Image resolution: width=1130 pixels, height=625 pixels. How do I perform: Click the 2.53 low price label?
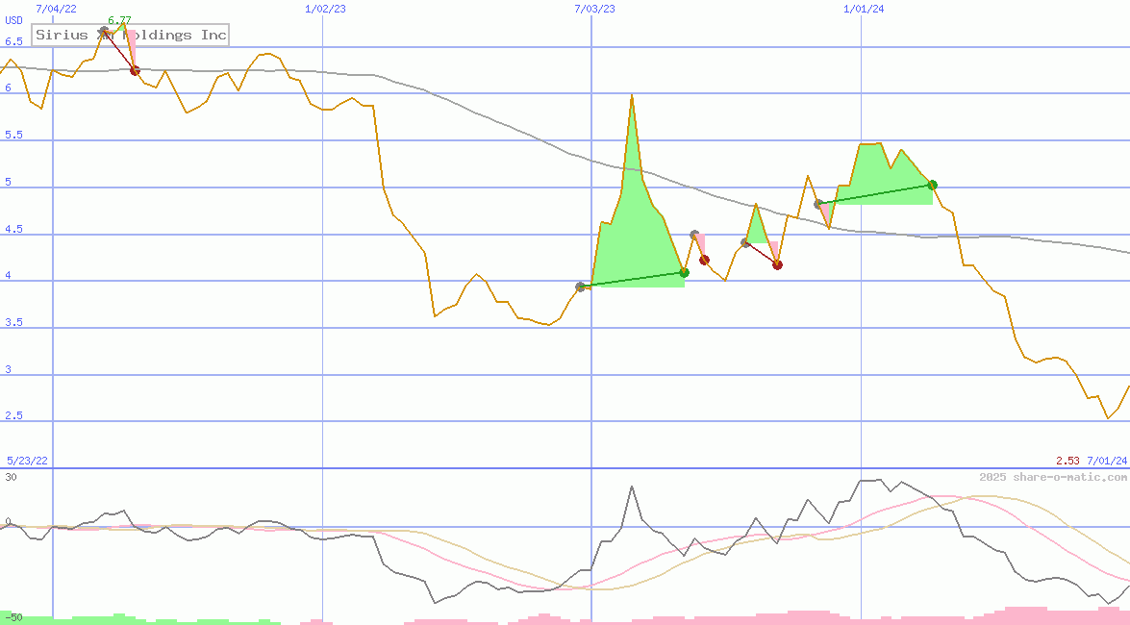[x=1067, y=461]
